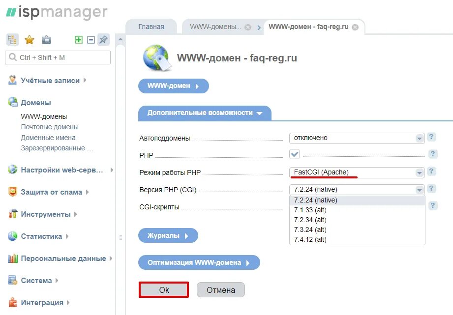Click the Отмена button

221,290
